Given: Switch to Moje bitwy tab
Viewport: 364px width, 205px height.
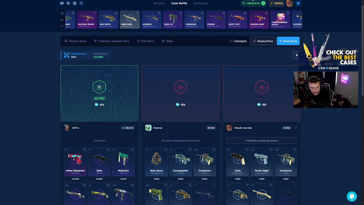Looking at the screenshot, I should point(146,41).
